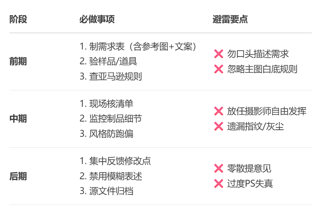Click the 中期 row label
326x217 pixels.
(18, 119)
